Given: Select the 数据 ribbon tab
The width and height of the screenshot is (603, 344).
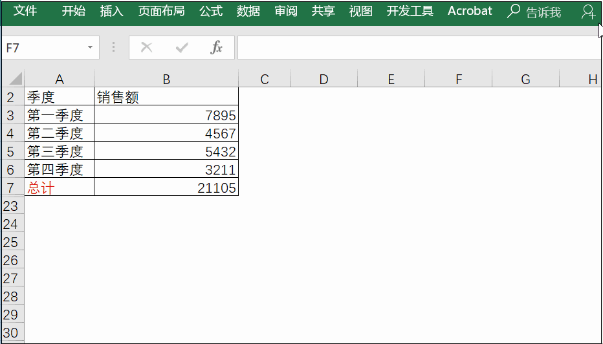Looking at the screenshot, I should tap(248, 11).
